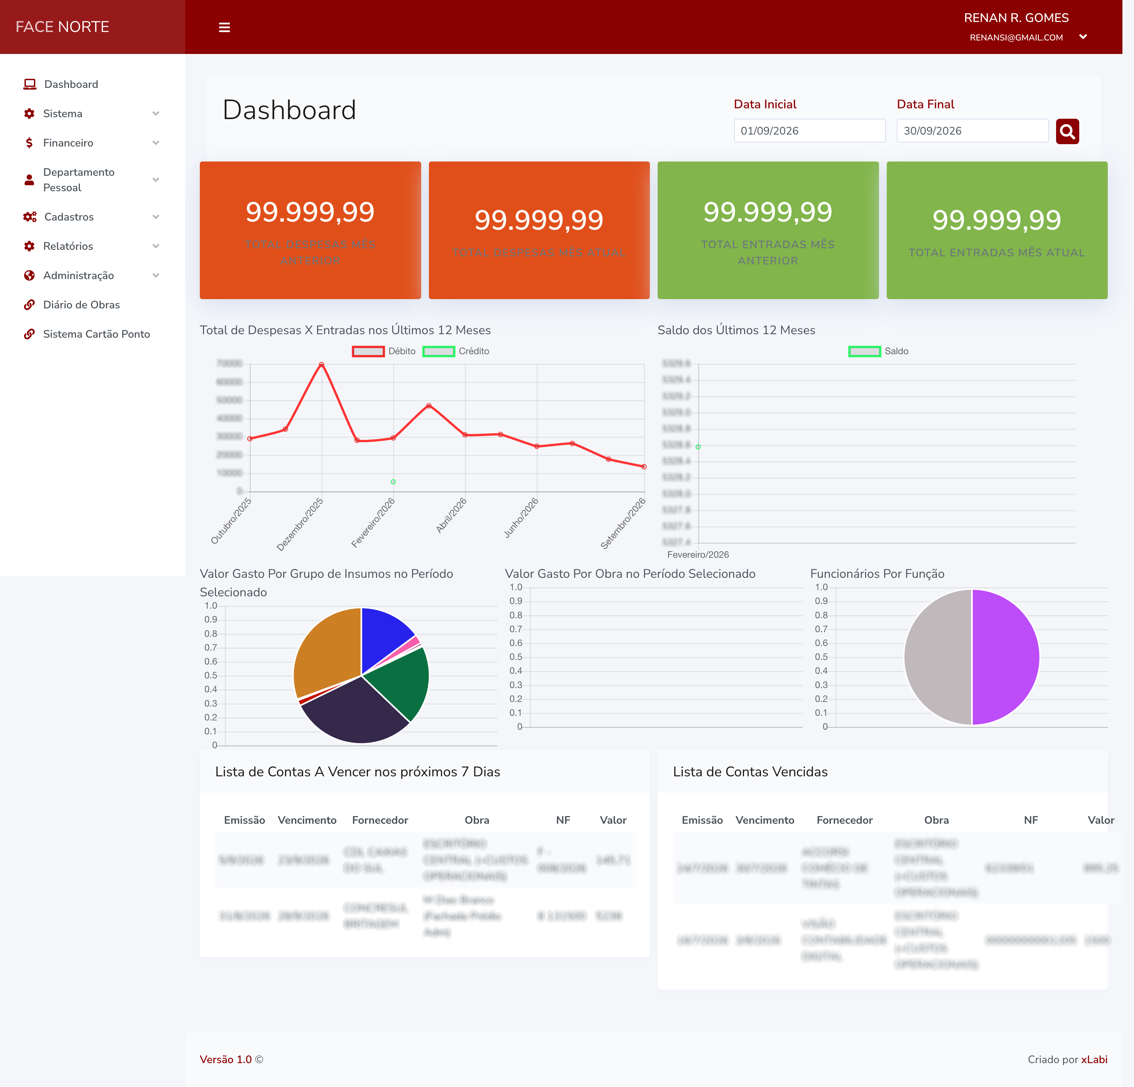This screenshot has height=1087, width=1134.
Task: Click Fornecedor header in Contas A Vencer table
Action: tap(380, 820)
